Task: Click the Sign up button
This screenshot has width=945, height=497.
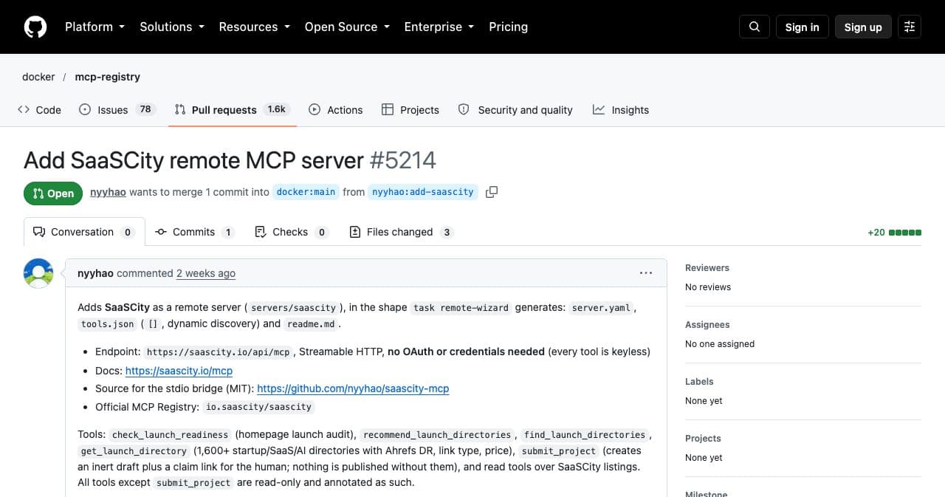Action: click(x=863, y=27)
